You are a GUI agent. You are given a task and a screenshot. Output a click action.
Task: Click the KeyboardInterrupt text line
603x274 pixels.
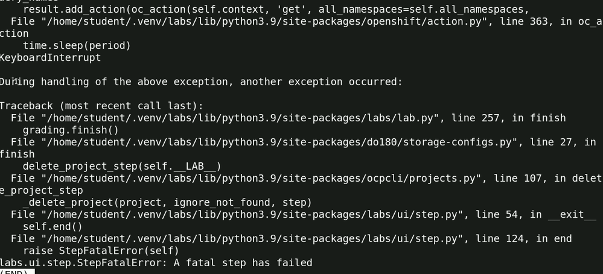[50, 58]
